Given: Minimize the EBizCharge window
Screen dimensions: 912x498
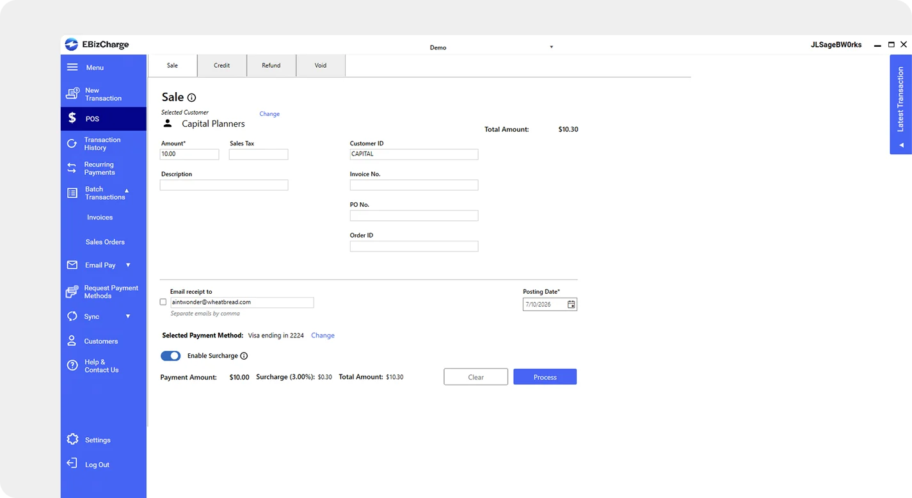Looking at the screenshot, I should click(877, 45).
